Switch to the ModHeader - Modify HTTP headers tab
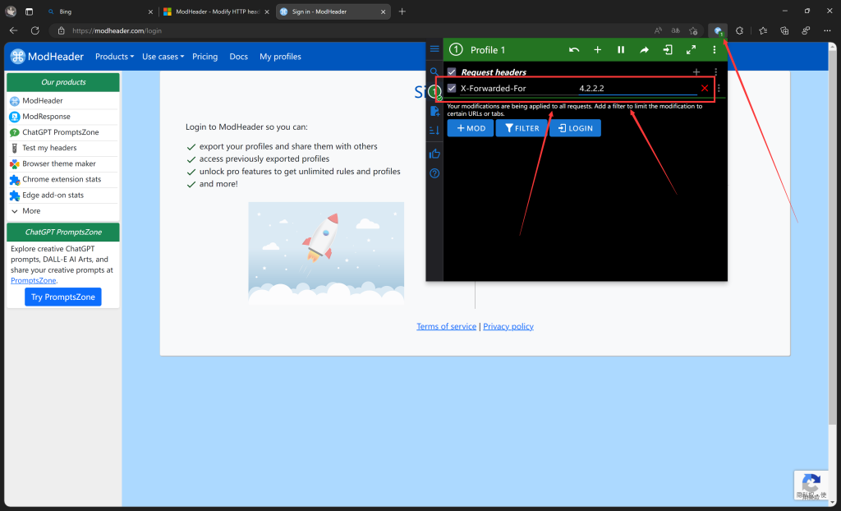The image size is (841, 511). pos(216,12)
